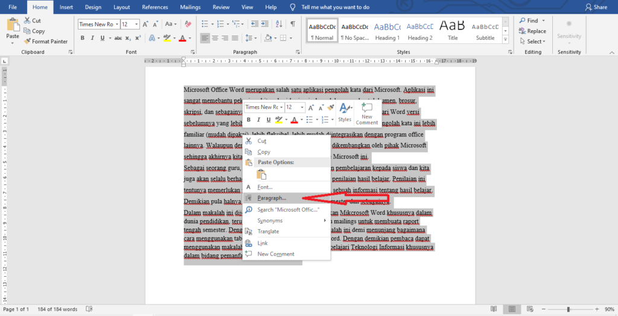Clear all formatting in the ribbon
618x316 pixels.
188,25
